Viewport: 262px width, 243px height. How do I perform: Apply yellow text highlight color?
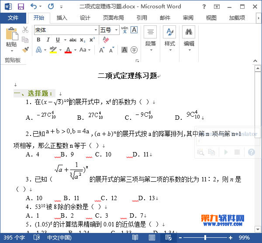[x=53, y=50]
